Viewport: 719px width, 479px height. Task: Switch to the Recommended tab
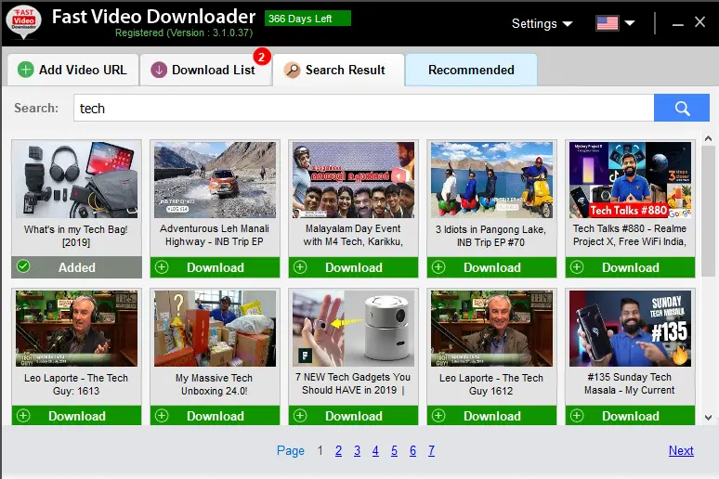click(x=471, y=71)
